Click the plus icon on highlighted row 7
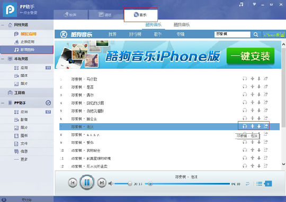 point(253,126)
